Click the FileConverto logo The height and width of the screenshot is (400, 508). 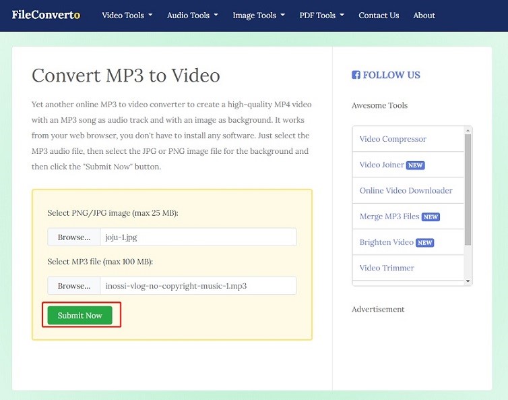(46, 15)
